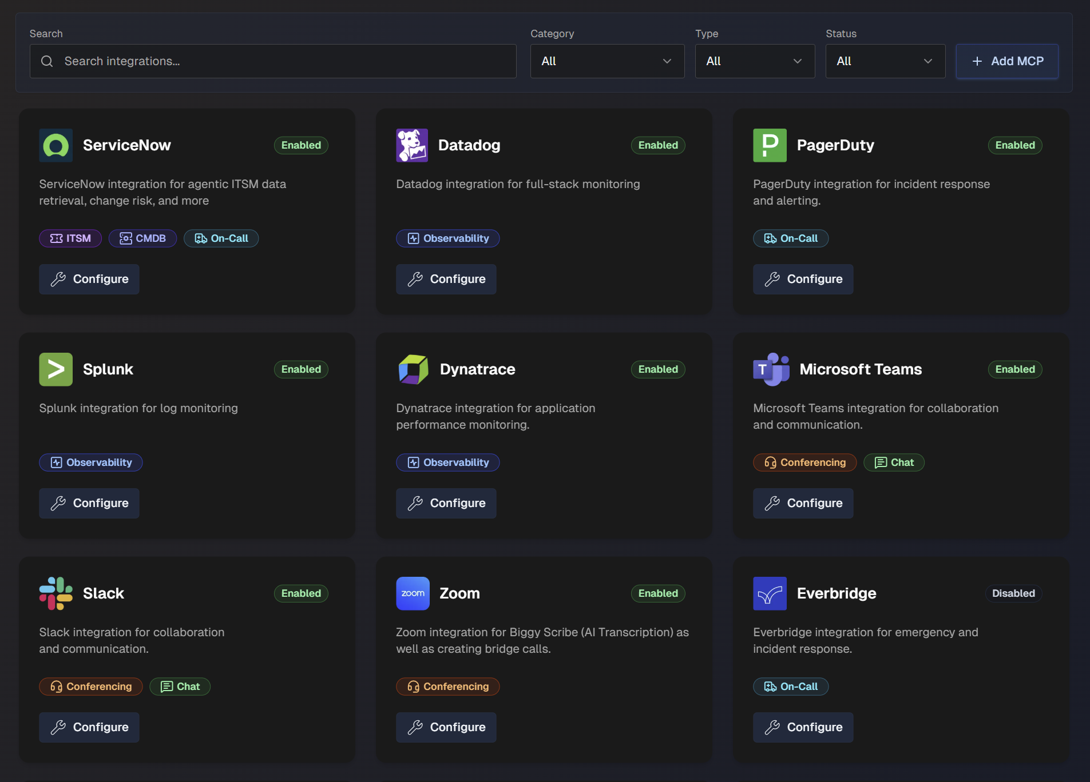Click the Observability tag on Datadog
Screen dimensions: 1090x782
click(x=447, y=238)
